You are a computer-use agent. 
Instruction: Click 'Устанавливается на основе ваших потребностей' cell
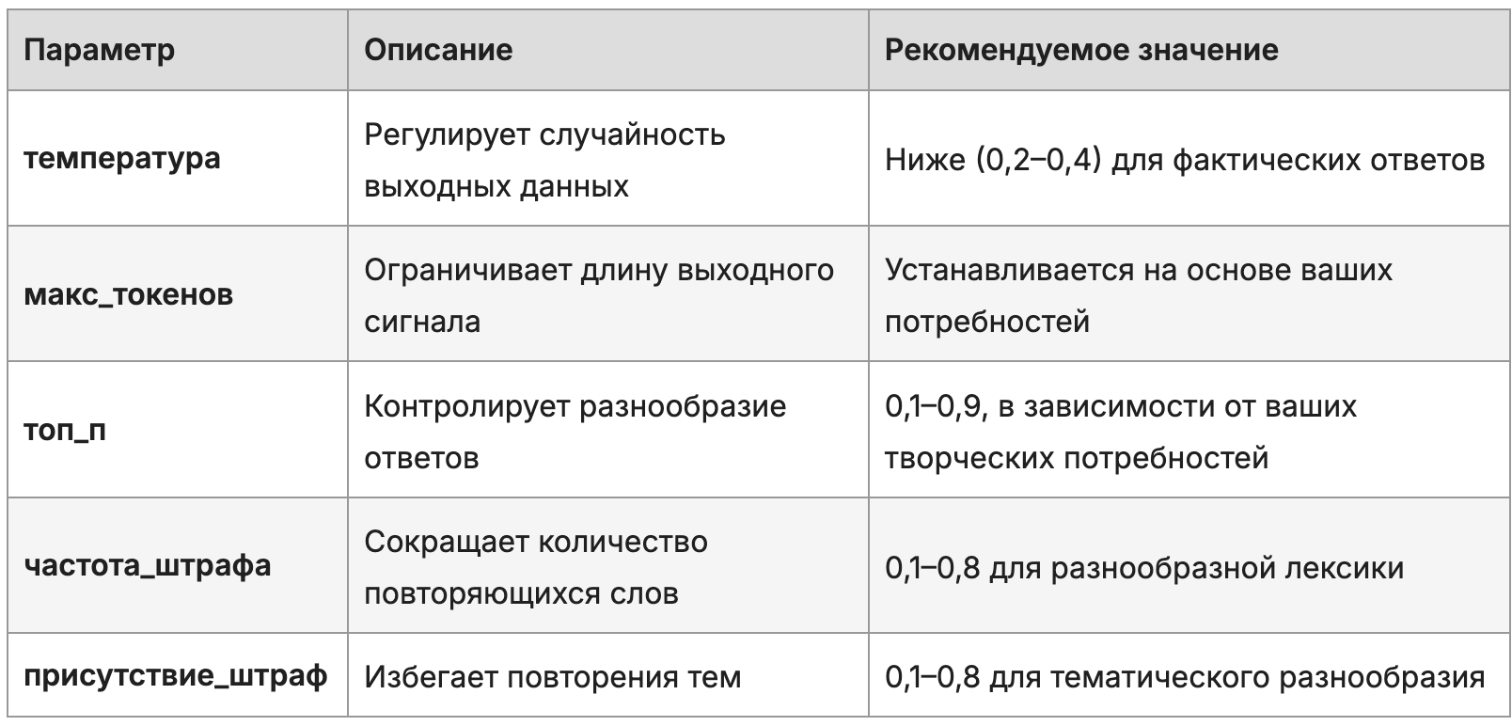tap(1138, 295)
